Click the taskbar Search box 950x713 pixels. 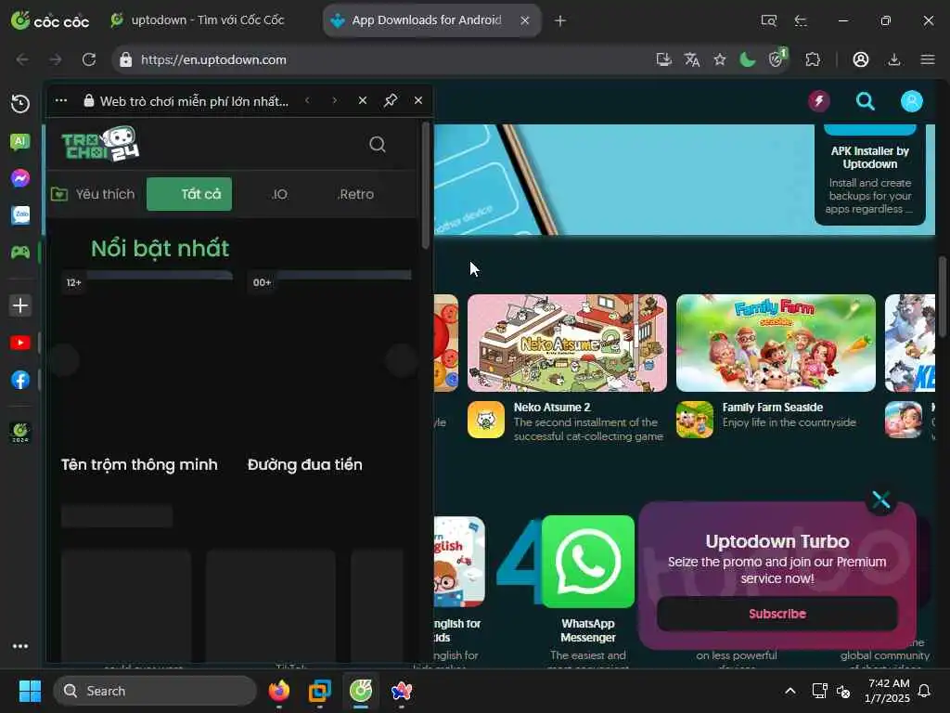(155, 691)
